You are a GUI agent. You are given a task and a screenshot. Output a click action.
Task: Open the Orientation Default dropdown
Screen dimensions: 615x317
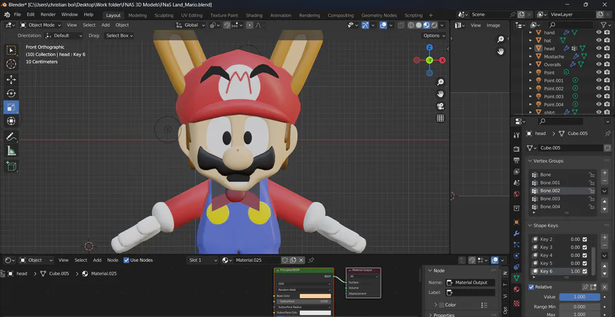point(64,35)
